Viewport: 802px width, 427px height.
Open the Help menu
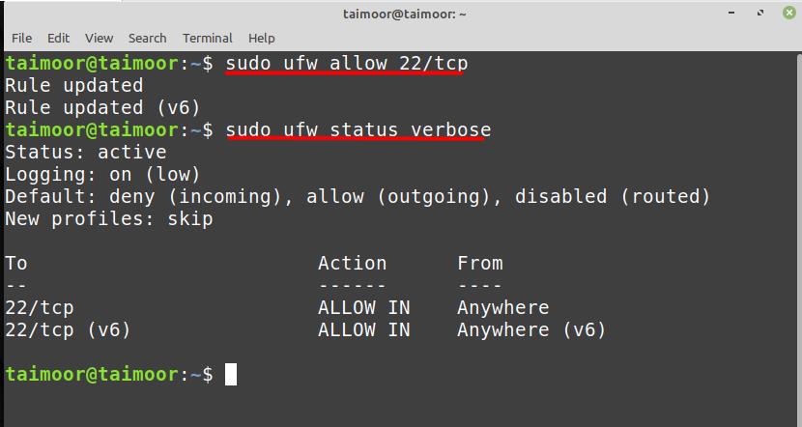[x=261, y=38]
